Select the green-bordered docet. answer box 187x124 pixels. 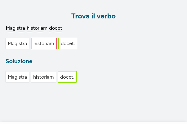tap(68, 43)
